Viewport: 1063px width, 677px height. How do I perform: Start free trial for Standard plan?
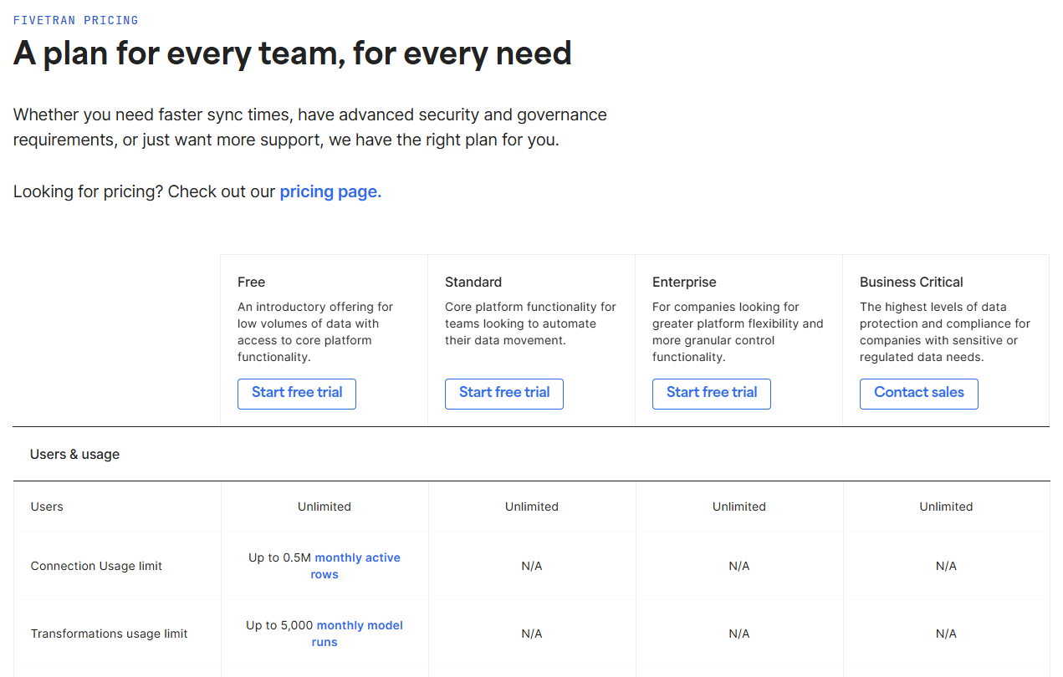pos(504,394)
